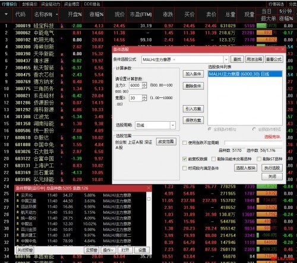Click the 查找 button
Viewport: 297px width, 263px height.
click(x=237, y=59)
